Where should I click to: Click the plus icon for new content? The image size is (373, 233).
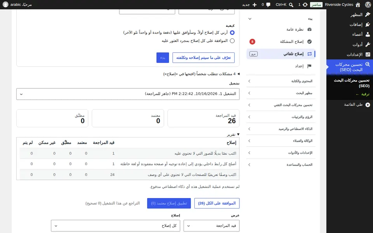point(254,5)
